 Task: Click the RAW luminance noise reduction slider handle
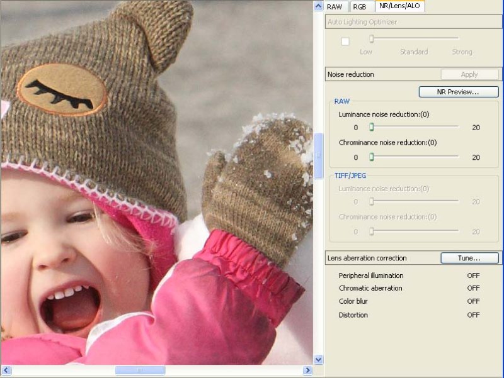(x=372, y=127)
